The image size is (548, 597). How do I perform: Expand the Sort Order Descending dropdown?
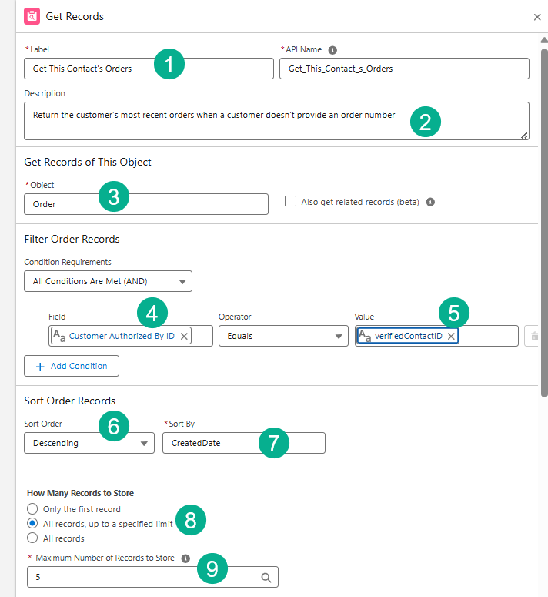[x=89, y=443]
